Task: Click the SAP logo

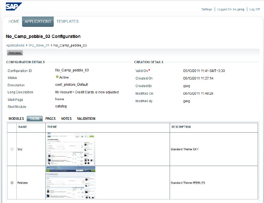Action: coord(13,7)
